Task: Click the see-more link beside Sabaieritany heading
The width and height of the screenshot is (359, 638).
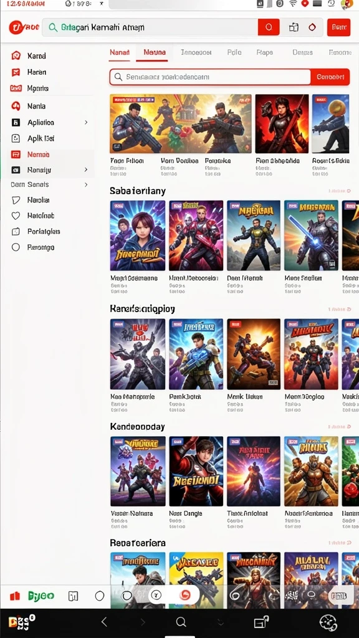Action: [339, 191]
